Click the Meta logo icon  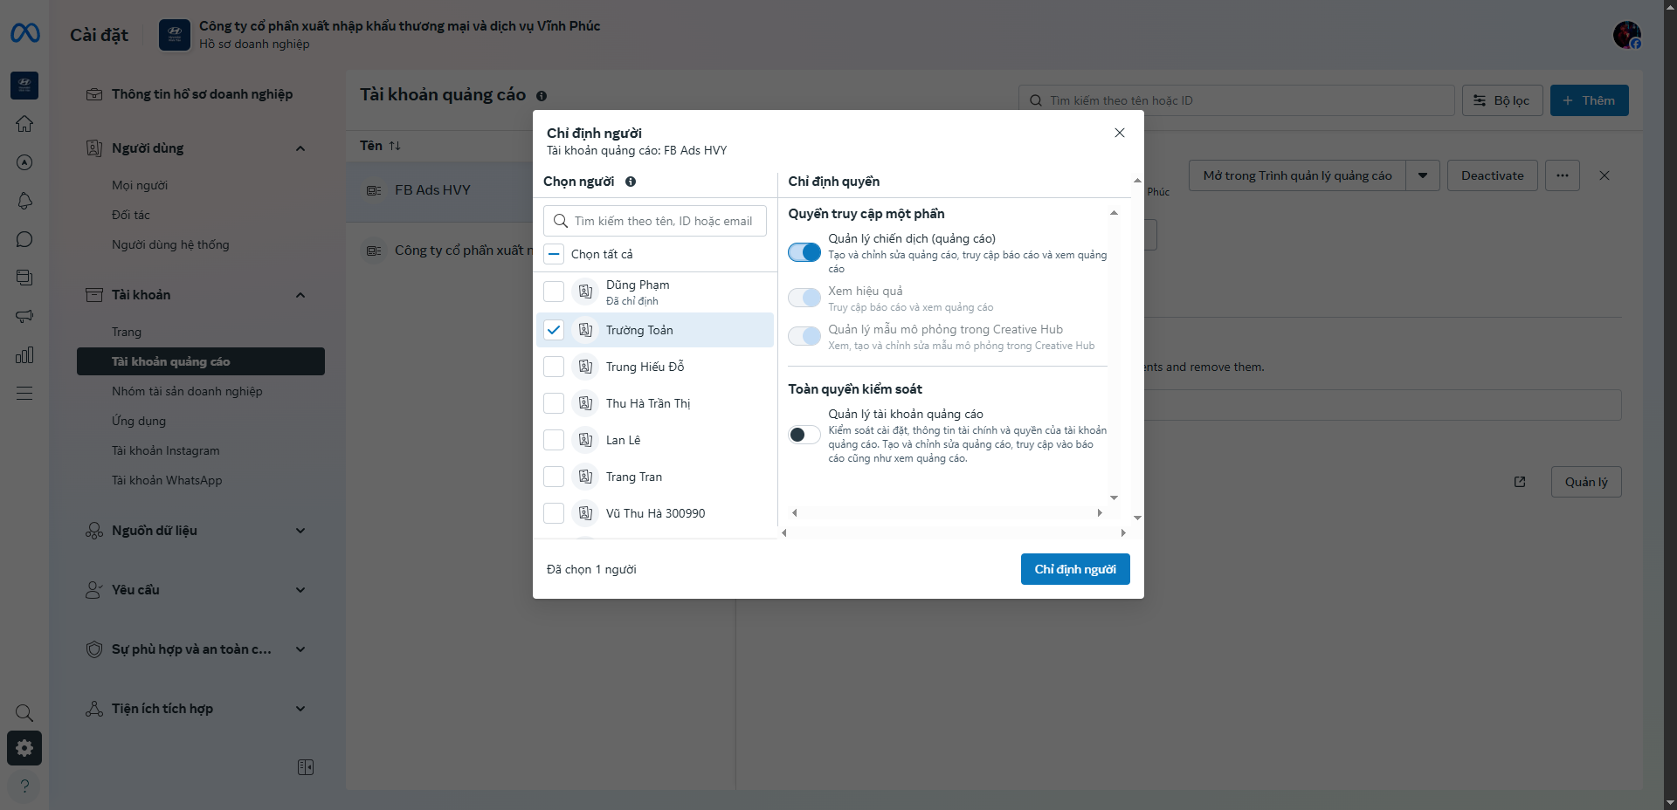pos(24,33)
